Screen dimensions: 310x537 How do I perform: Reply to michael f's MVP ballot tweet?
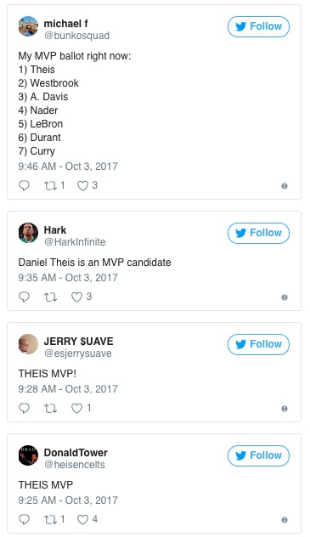[x=24, y=185]
